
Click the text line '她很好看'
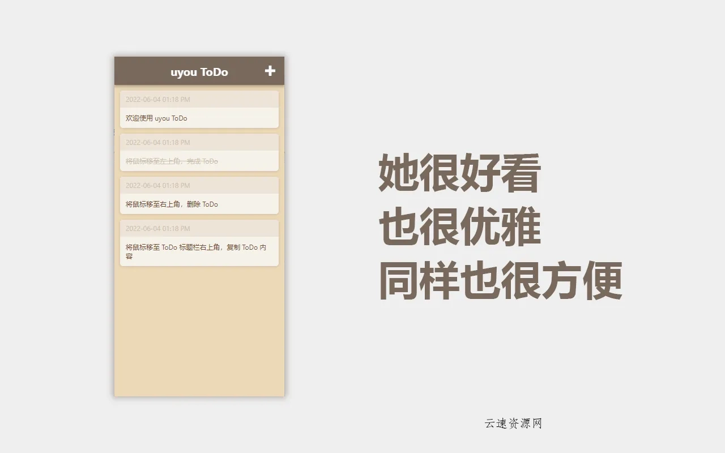pyautogui.click(x=460, y=173)
